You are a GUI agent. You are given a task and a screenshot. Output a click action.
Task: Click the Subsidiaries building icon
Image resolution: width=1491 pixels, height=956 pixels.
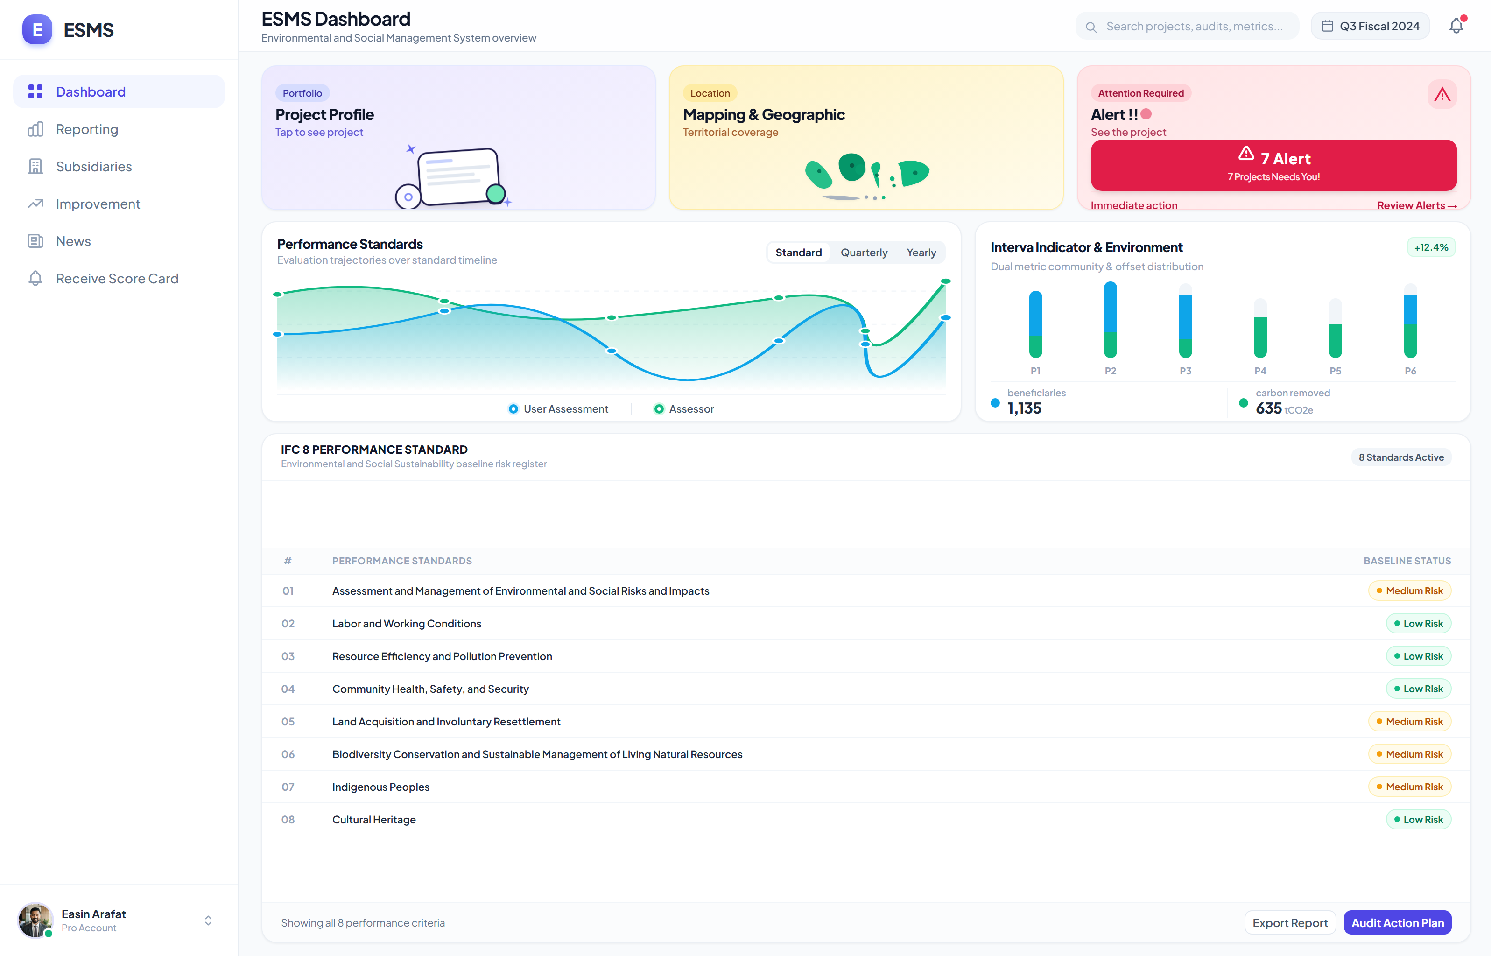(35, 166)
